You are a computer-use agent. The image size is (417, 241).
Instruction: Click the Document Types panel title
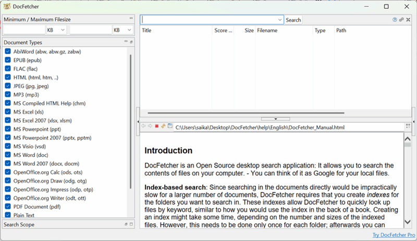pos(23,43)
